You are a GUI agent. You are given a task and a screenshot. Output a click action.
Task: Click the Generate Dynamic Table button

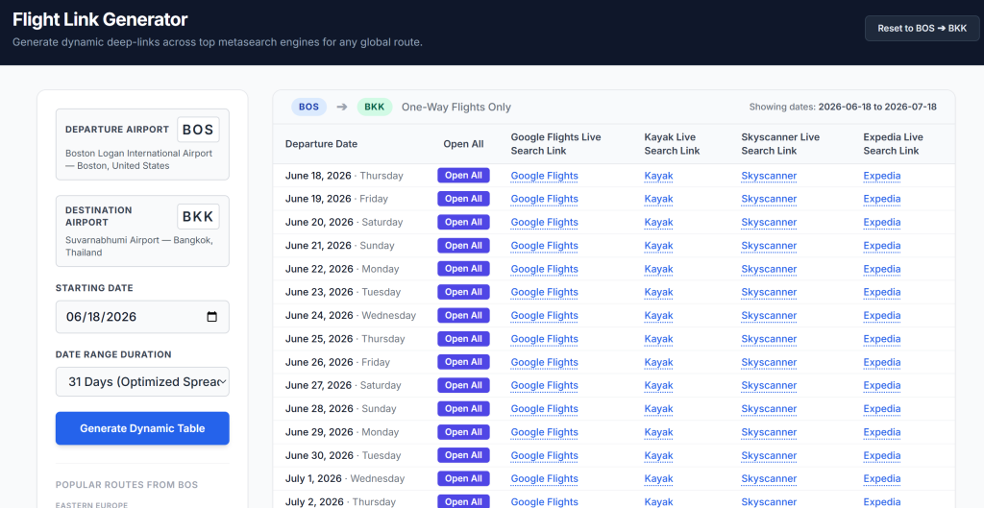142,428
